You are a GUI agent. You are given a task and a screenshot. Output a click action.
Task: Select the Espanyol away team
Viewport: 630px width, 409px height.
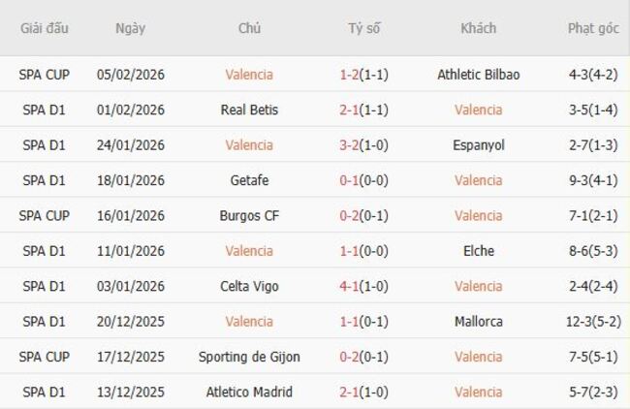478,145
